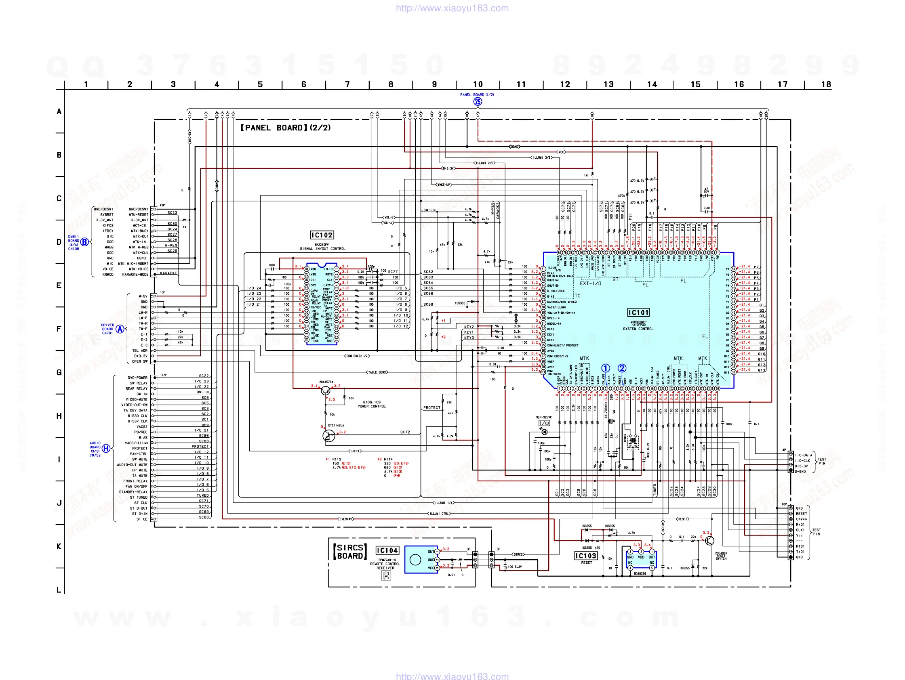This screenshot has width=905, height=680.
Task: Click column 10 in the grid header
Action: (478, 84)
